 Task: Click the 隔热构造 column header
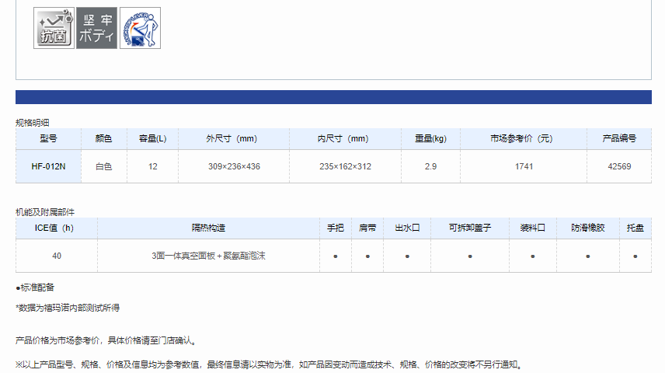tap(208, 228)
